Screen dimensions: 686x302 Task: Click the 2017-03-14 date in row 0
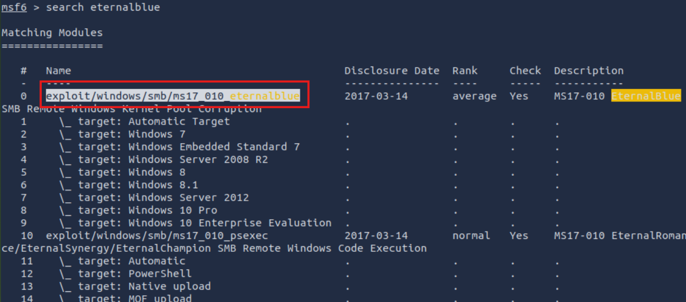click(x=376, y=96)
